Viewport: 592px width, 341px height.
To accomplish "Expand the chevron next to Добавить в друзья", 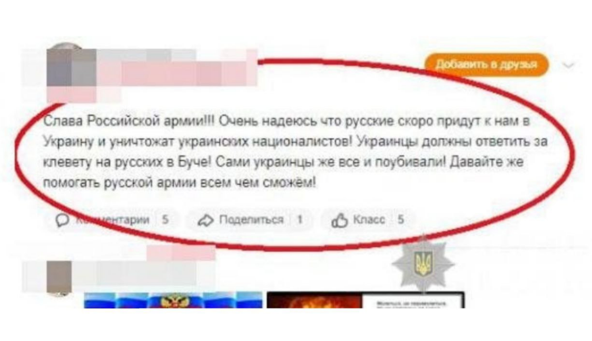I will pyautogui.click(x=569, y=65).
